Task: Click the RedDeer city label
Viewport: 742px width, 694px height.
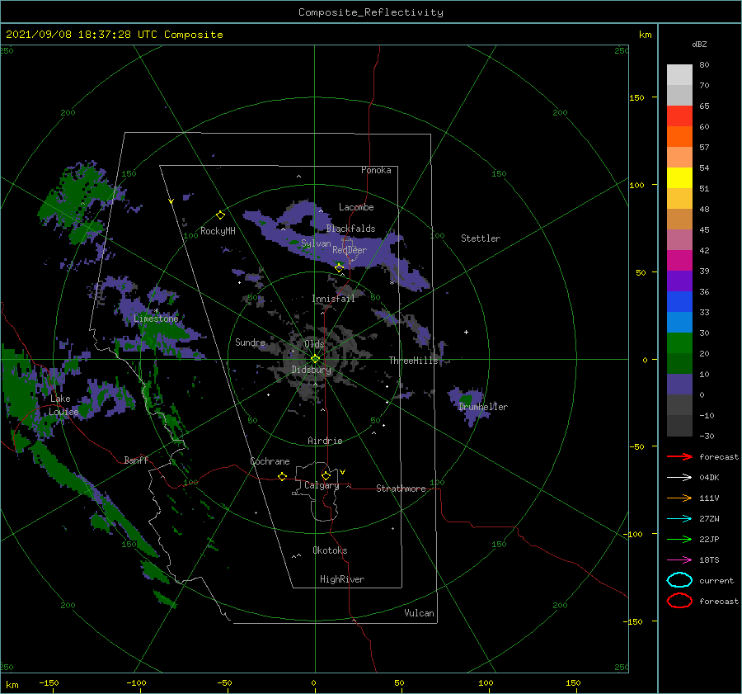Action: coord(350,250)
